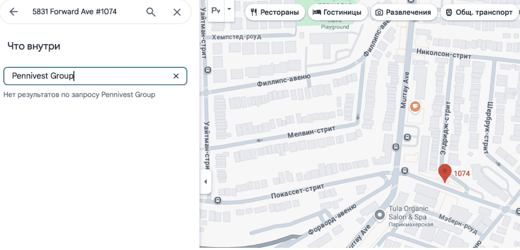Click the magnifying glass search icon
Viewport: 520px width, 250px height.
coord(151,12)
